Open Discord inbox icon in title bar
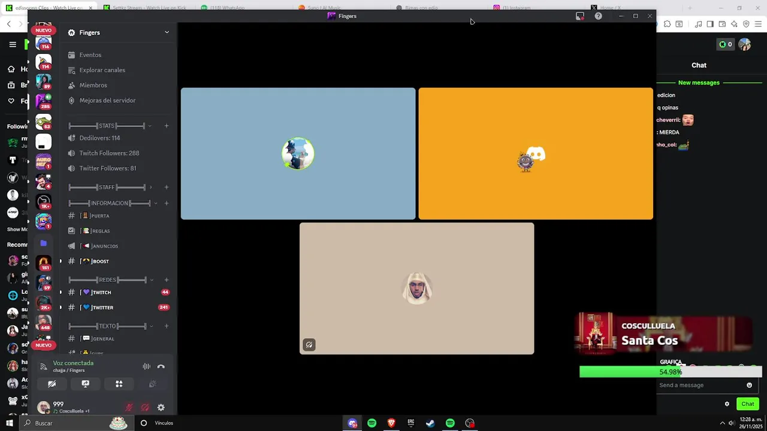Viewport: 767px width, 431px height. pos(579,16)
